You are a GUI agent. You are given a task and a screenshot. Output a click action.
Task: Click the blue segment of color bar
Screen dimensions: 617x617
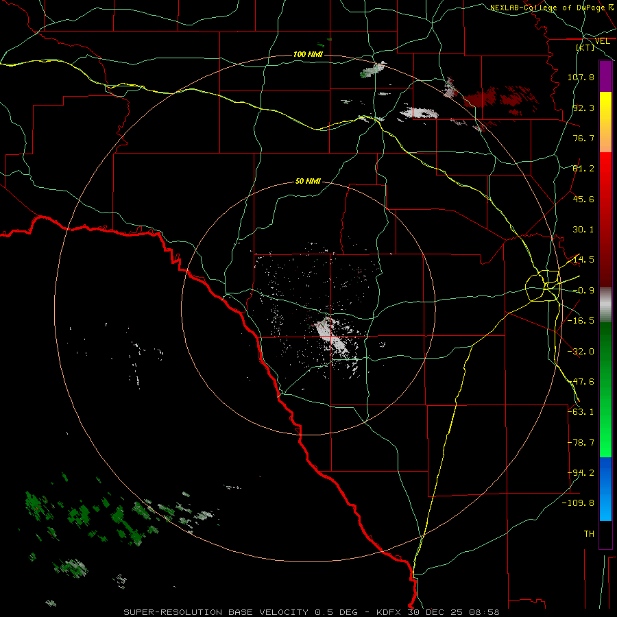pos(605,489)
